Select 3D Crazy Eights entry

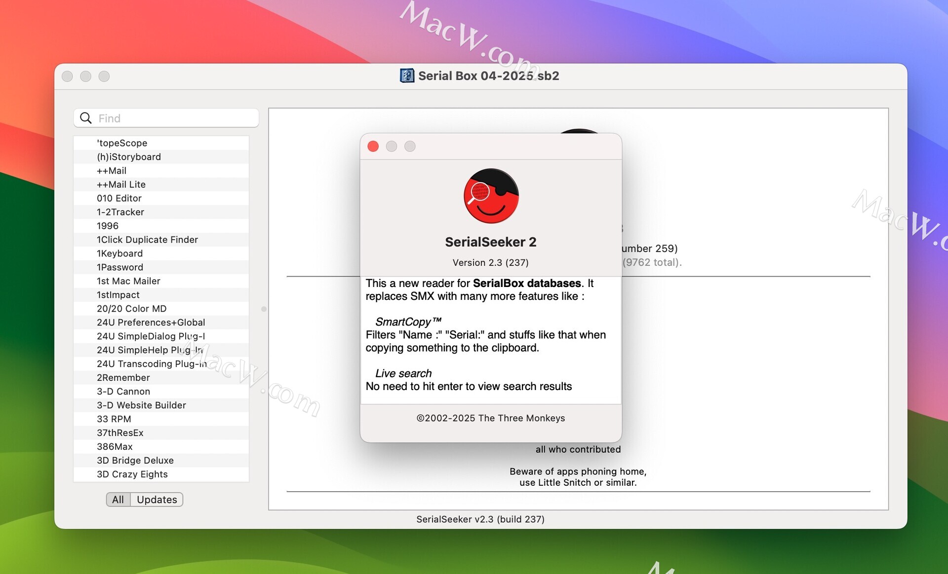point(161,474)
